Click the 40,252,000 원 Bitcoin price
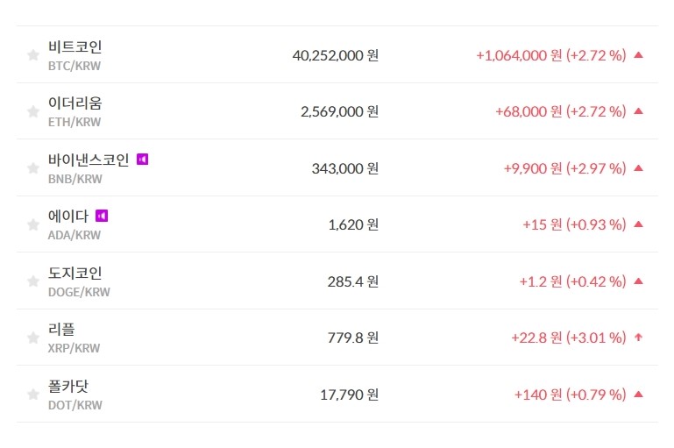Screen dimensions: 674x448 pos(335,55)
